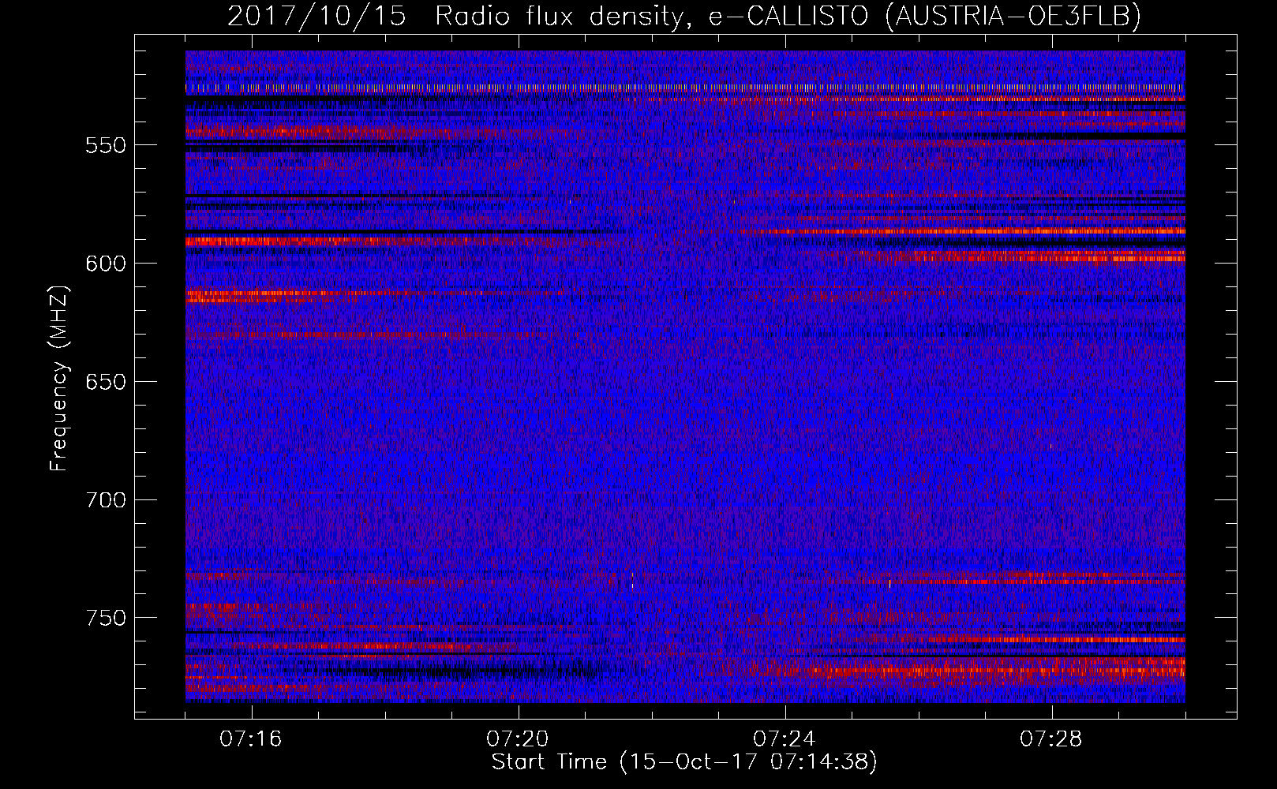This screenshot has width=1277, height=789.
Task: Click the 600 frequency tick label
Action: point(105,264)
